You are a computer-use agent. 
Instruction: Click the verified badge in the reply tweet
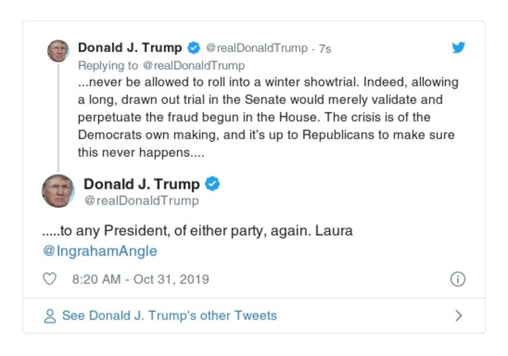pos(193,48)
